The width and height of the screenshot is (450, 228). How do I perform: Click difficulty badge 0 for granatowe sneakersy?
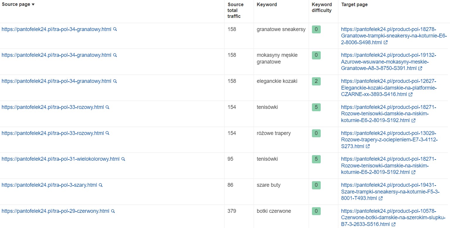click(316, 29)
